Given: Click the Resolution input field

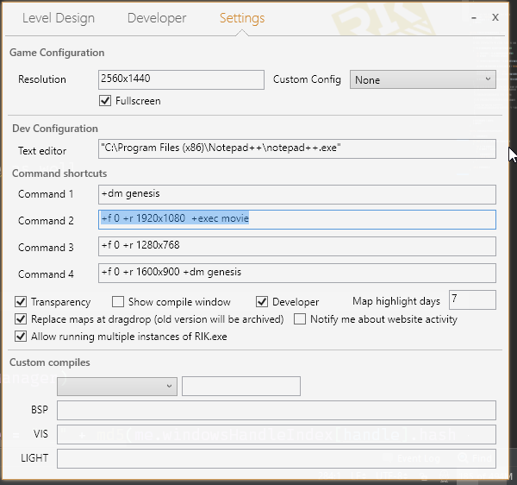Looking at the screenshot, I should coord(181,79).
